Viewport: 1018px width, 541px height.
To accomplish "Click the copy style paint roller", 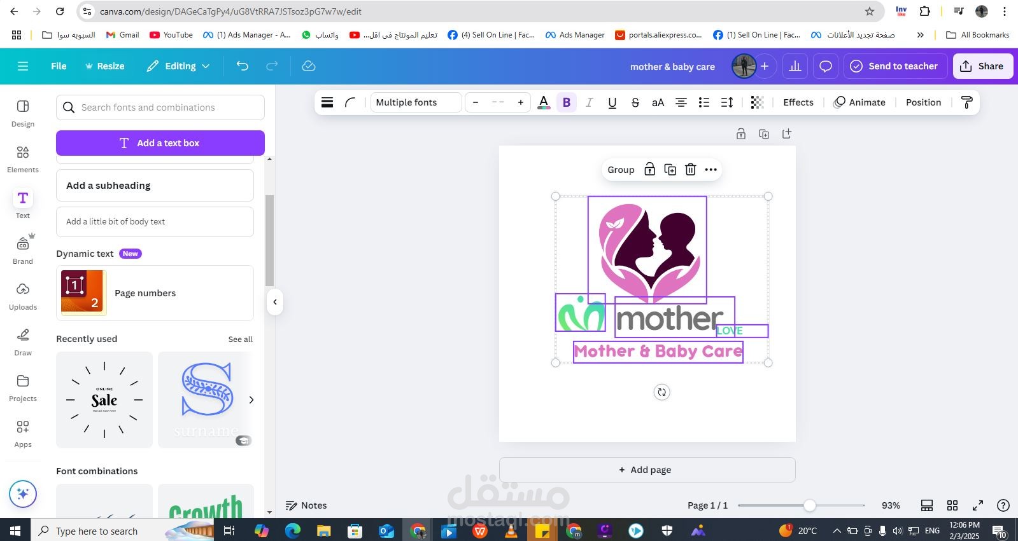I will 966,102.
